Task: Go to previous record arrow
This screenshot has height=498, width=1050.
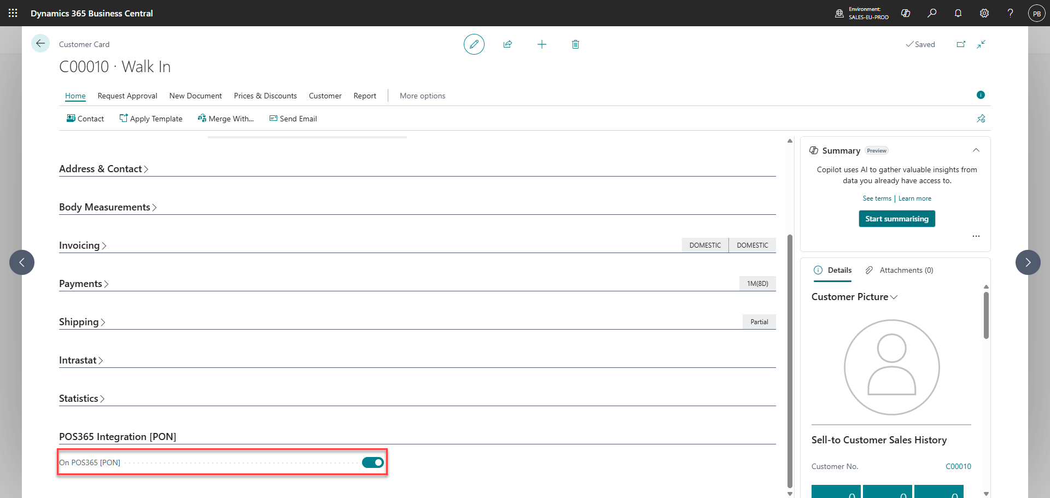Action: point(22,262)
